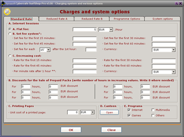This screenshot has width=184, height=137.
Task: Click the rate for first 45 minutes field
Action: tap(85, 66)
